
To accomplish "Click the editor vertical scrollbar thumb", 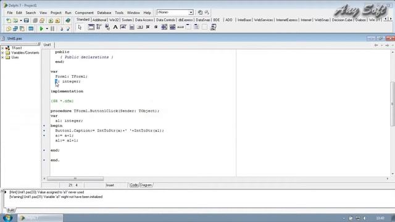I will pyautogui.click(x=393, y=104).
